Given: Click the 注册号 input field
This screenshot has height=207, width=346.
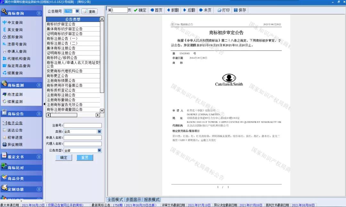Looking at the screenshot, I should coord(82,125).
